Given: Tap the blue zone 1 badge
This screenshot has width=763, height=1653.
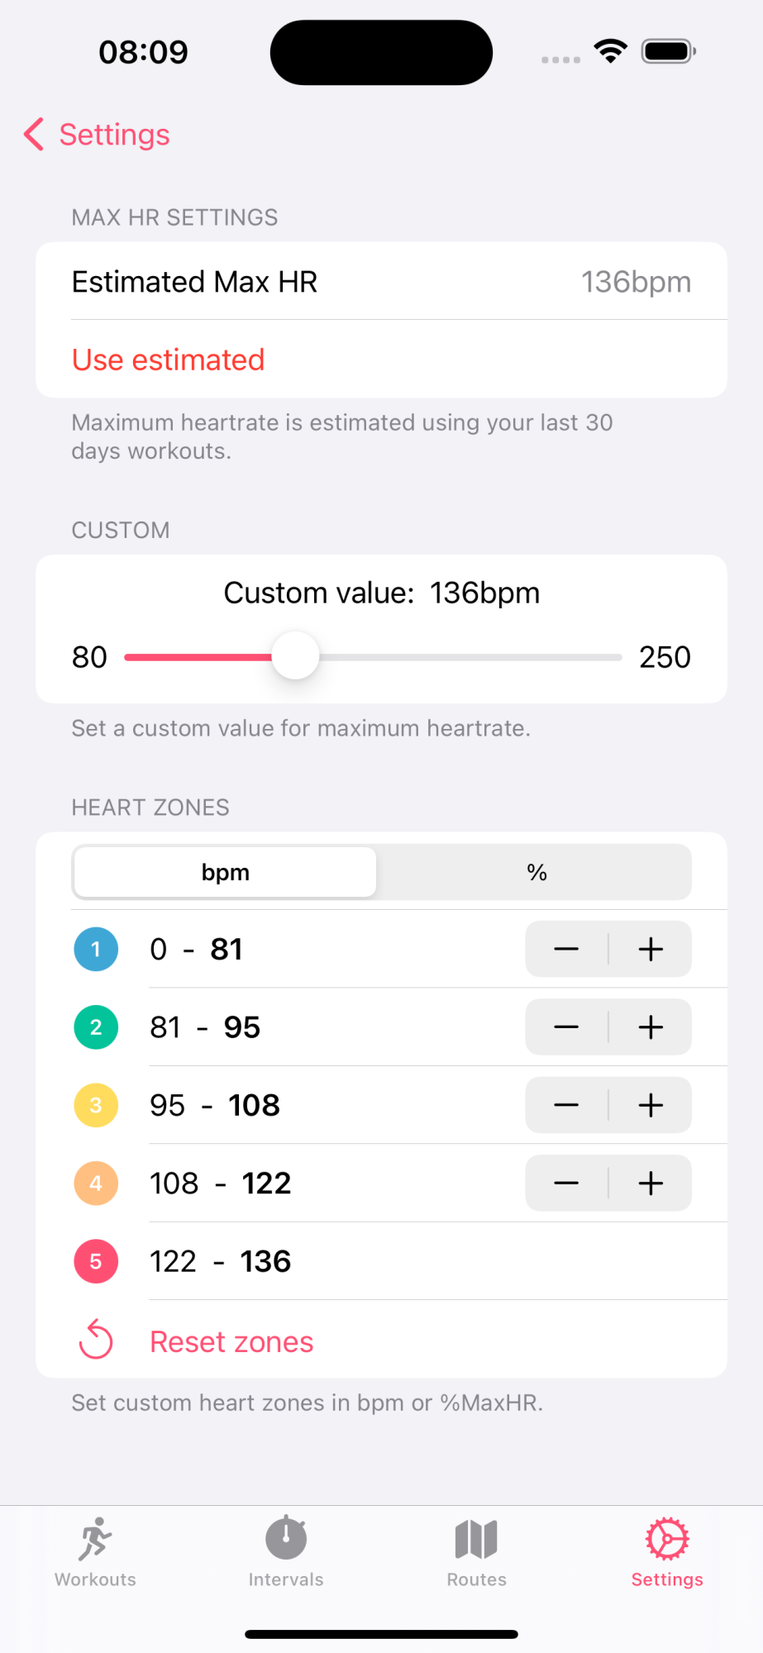Looking at the screenshot, I should (x=96, y=949).
